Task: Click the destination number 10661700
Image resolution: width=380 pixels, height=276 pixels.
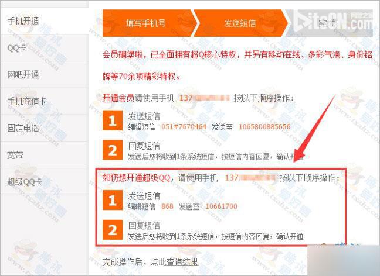Action: point(221,206)
